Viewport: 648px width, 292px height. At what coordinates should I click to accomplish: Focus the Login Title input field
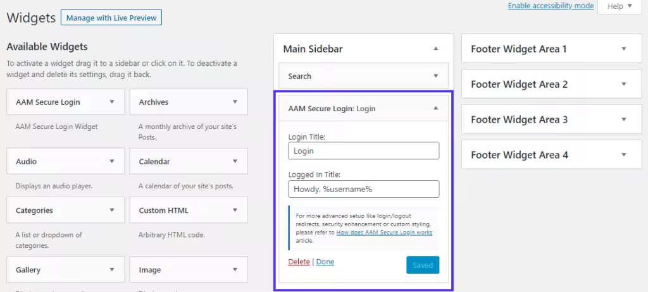click(x=364, y=151)
